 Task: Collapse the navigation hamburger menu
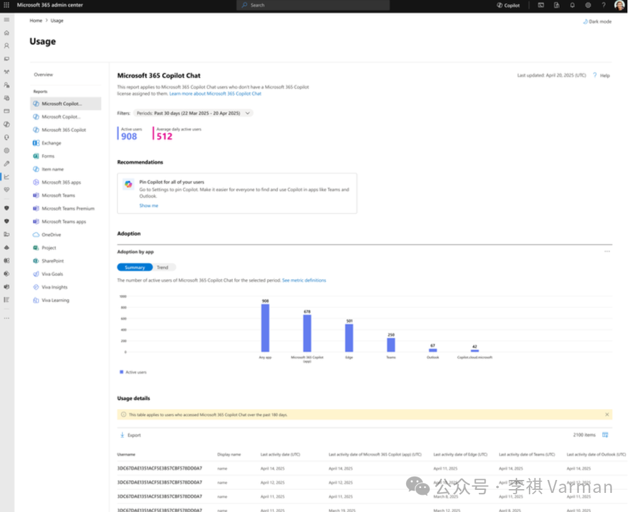[6, 19]
